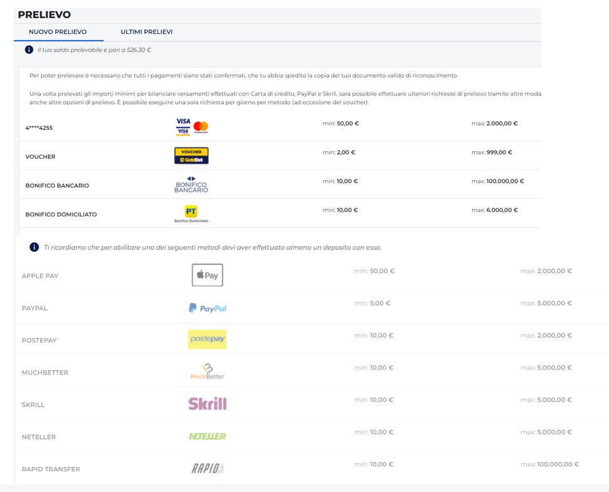609x492 pixels.
Task: Open the NUOVO PRELIEVO tab
Action: pyautogui.click(x=58, y=30)
